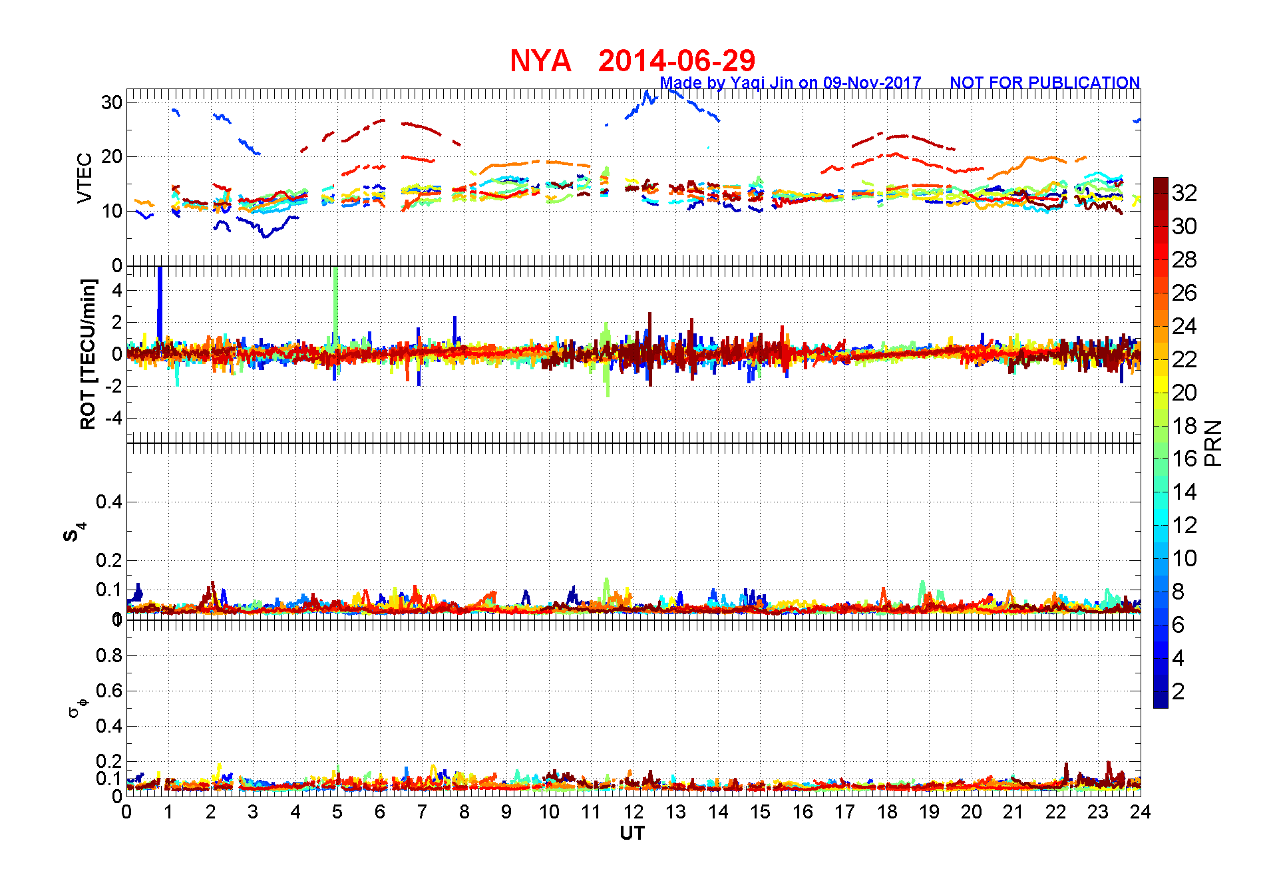
Task: Click the 0.6 tick on σφ axis
Action: pyautogui.click(x=109, y=691)
